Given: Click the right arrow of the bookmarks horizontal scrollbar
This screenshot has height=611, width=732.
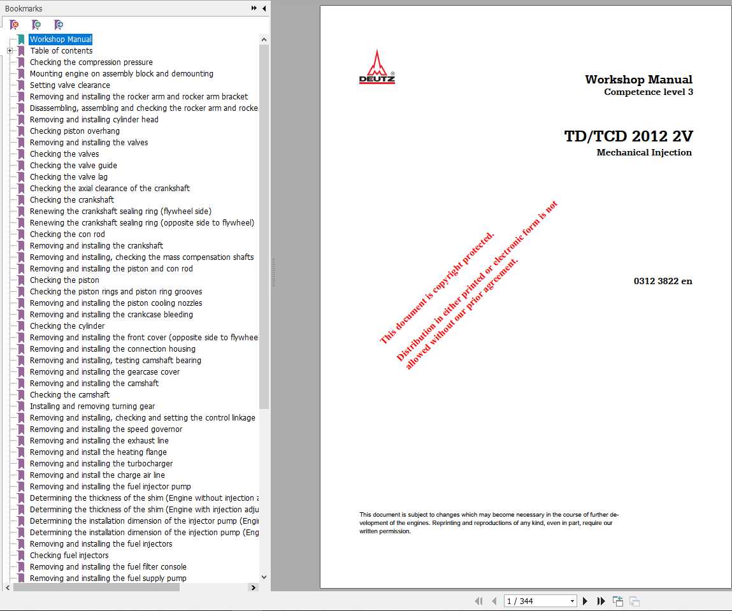Looking at the screenshot, I should (x=254, y=587).
